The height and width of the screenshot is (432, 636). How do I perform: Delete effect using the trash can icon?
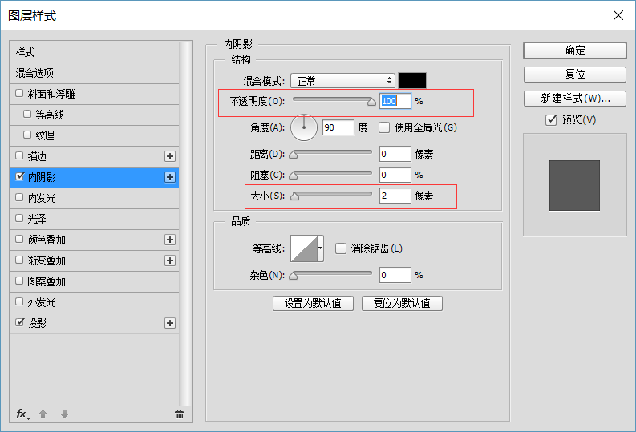(180, 414)
